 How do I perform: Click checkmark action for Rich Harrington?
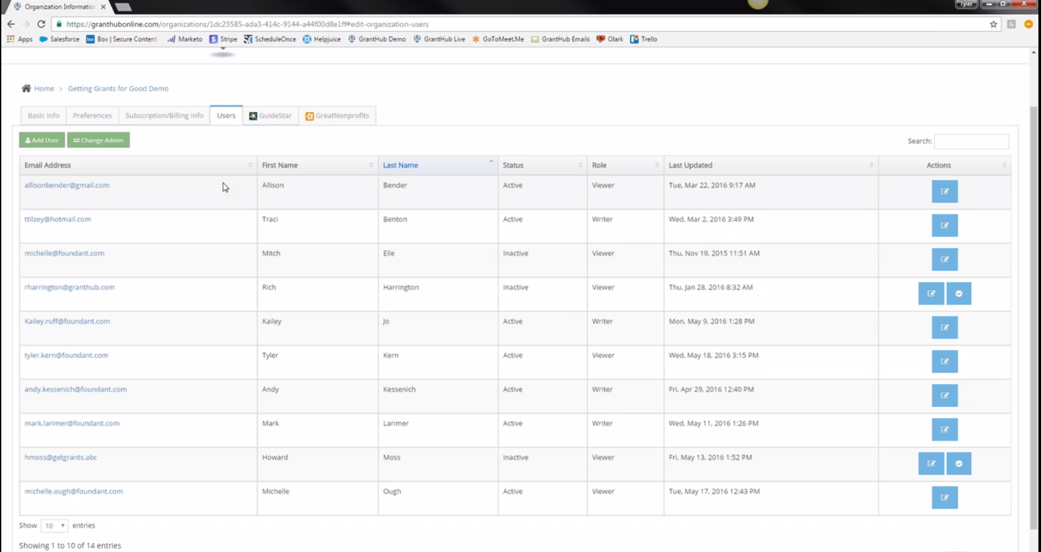pos(959,293)
